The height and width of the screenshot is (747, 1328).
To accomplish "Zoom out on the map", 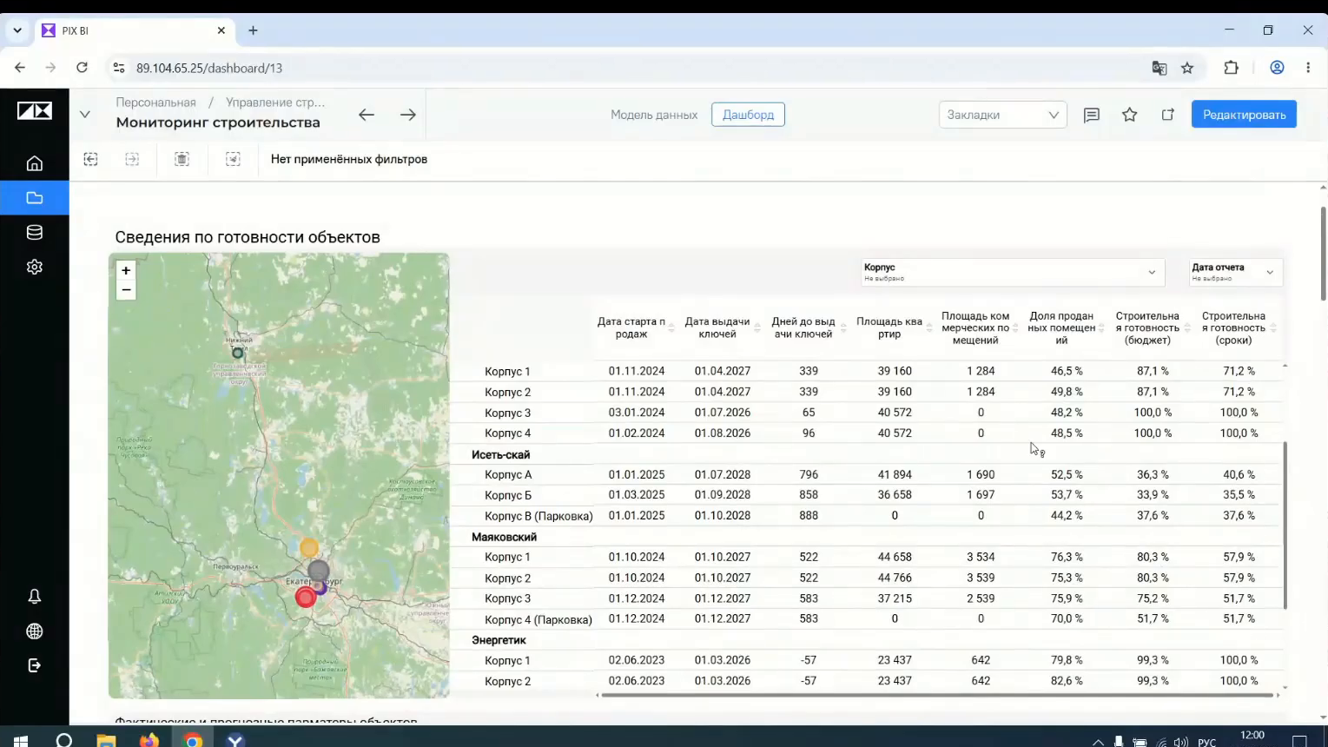I will click(x=126, y=290).
